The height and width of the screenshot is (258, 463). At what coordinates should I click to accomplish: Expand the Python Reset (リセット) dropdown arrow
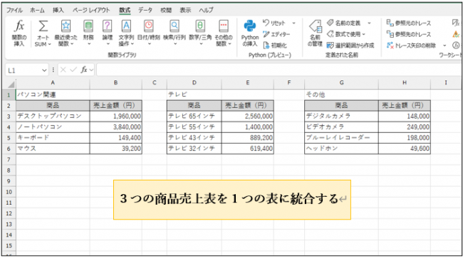tap(293, 23)
